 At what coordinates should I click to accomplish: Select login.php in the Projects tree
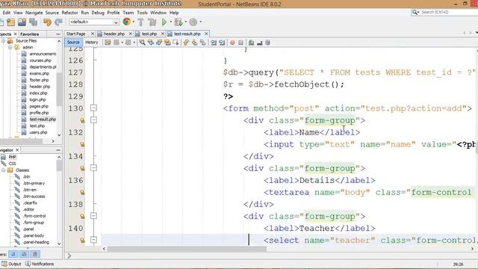pyautogui.click(x=37, y=99)
